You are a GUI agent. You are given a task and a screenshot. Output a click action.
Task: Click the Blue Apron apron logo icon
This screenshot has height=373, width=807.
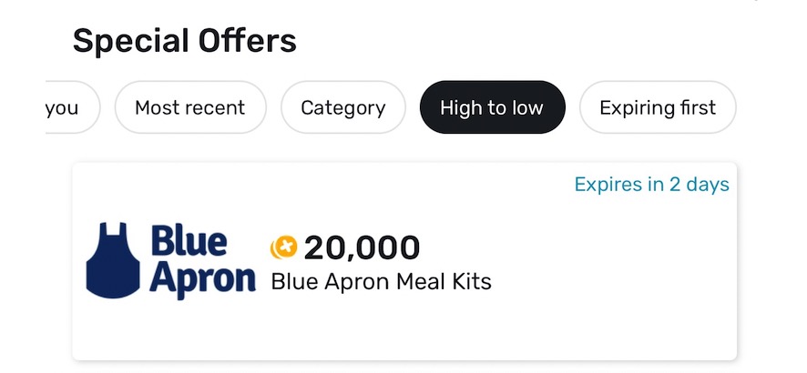point(117,259)
